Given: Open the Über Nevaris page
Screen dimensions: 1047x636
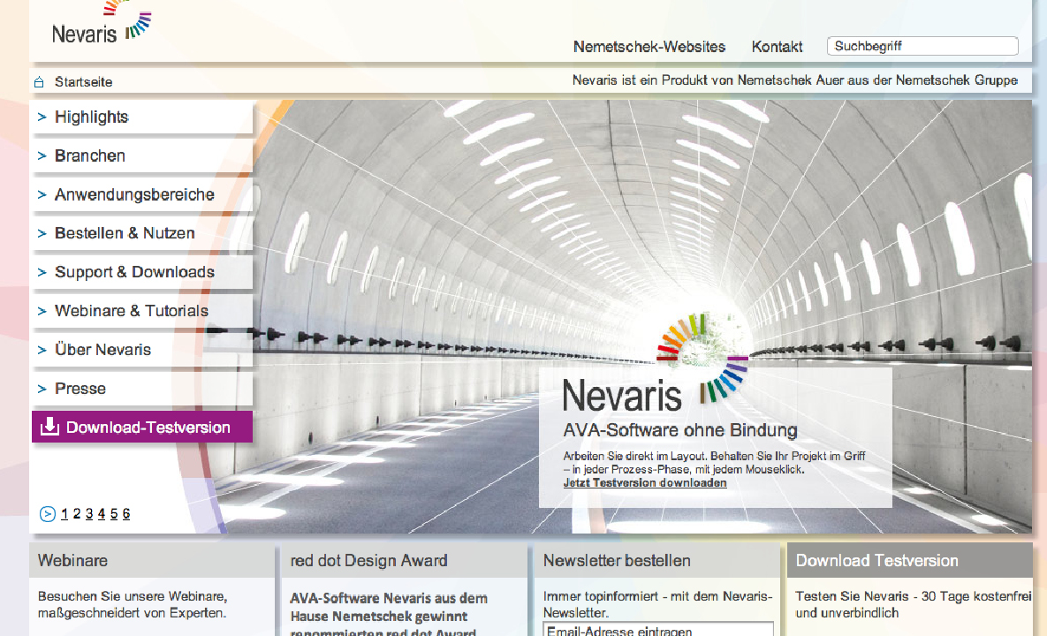Looking at the screenshot, I should pos(141,349).
